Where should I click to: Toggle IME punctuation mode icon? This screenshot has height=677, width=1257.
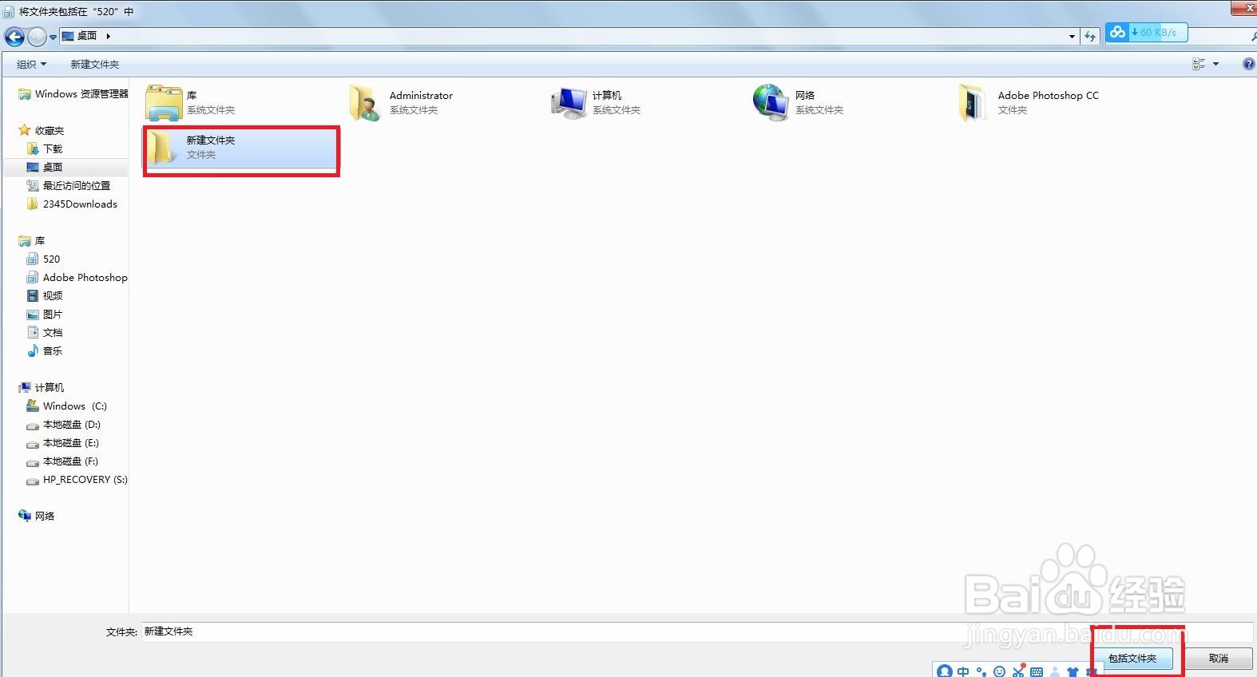click(x=981, y=672)
